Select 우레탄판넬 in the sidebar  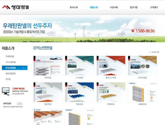pos(10,56)
